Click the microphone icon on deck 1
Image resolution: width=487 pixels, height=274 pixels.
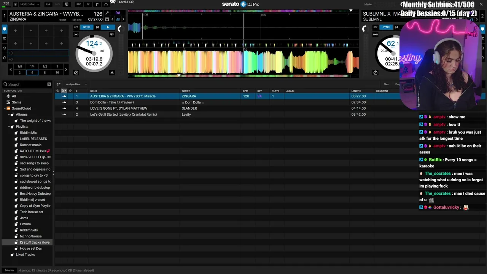pos(107,13)
